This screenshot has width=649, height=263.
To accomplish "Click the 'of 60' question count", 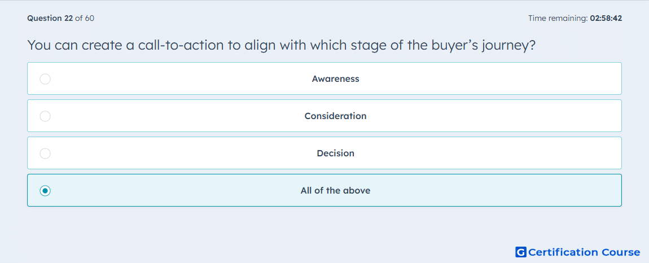I will (x=85, y=18).
